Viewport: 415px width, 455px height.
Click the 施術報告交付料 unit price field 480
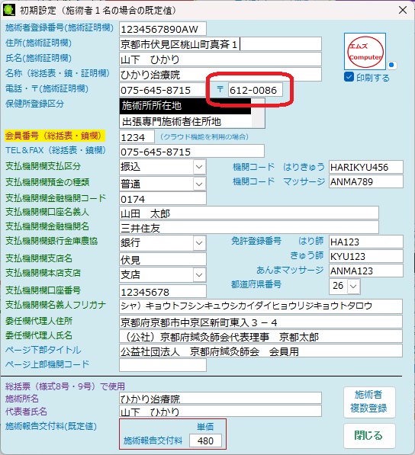click(x=205, y=441)
